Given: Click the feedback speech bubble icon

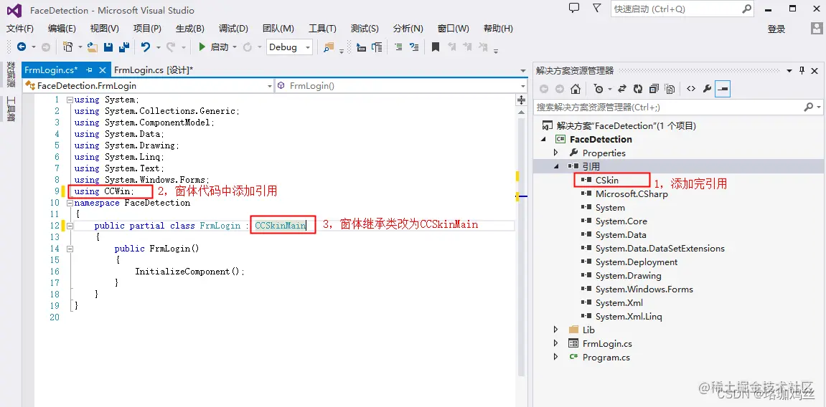Looking at the screenshot, I should click(x=574, y=8).
